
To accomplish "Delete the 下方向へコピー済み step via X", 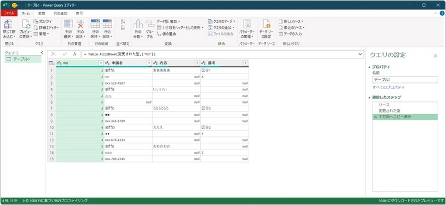I will click(375, 117).
